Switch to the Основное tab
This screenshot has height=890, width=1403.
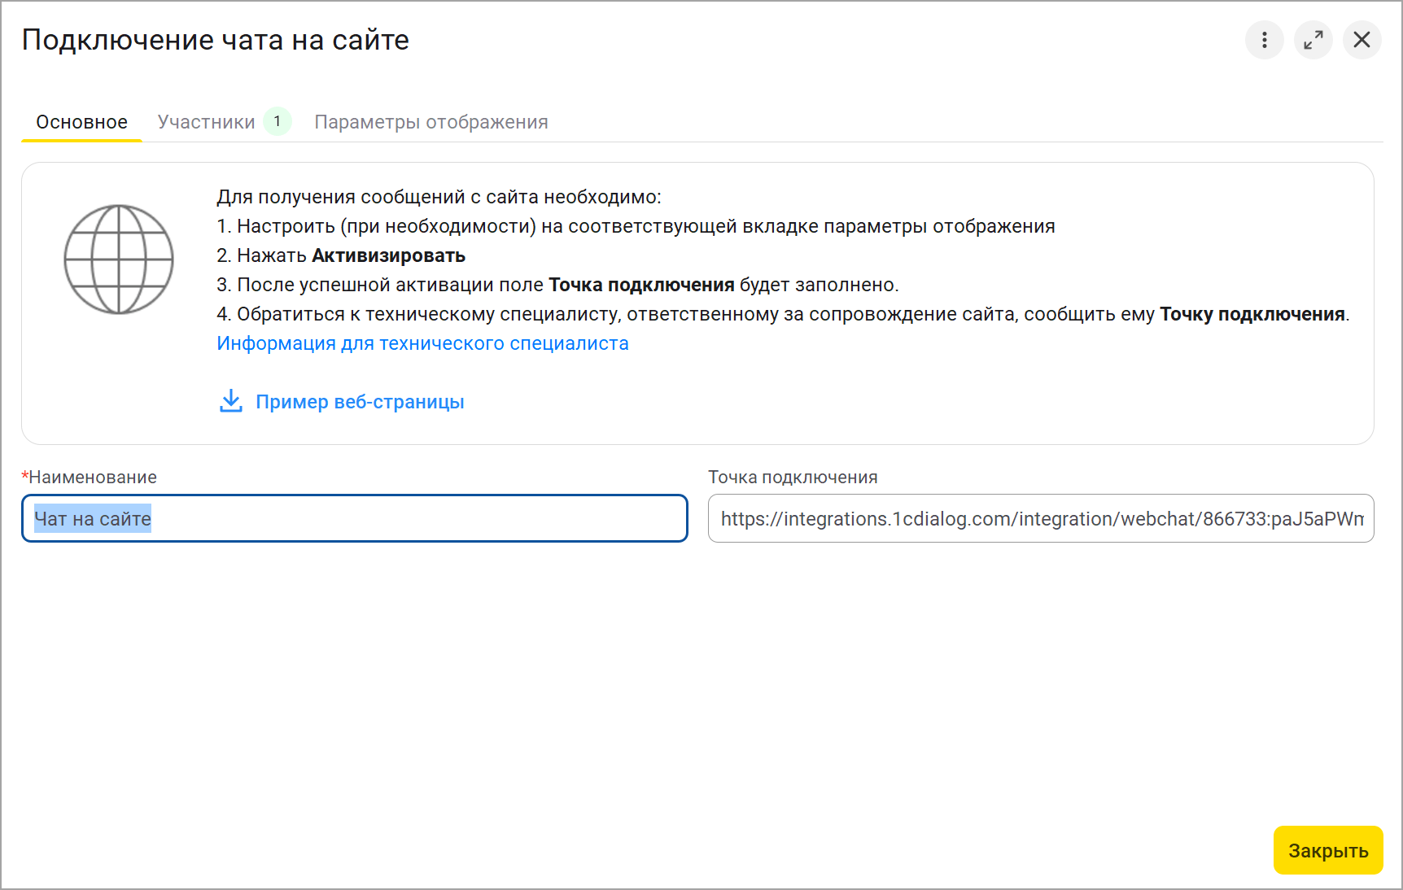coord(81,122)
